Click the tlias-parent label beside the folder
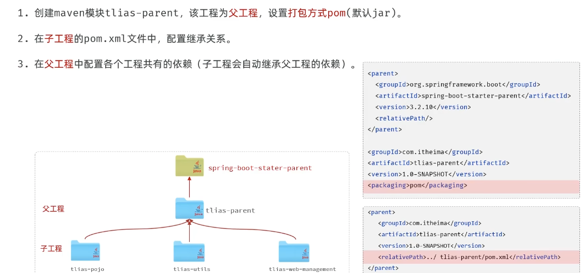 pyautogui.click(x=230, y=210)
